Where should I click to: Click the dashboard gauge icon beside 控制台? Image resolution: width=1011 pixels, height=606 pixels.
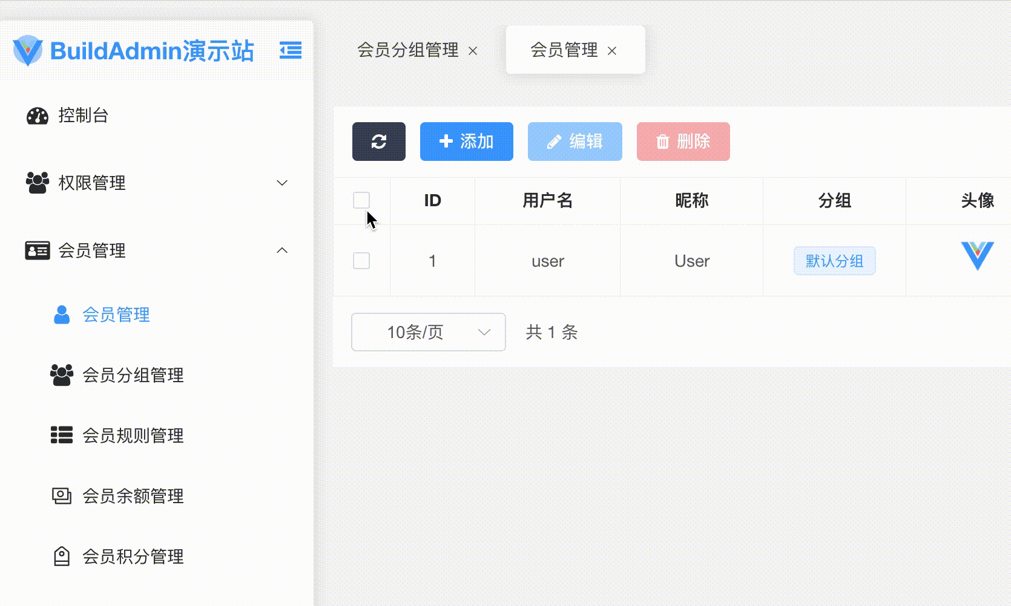(38, 116)
